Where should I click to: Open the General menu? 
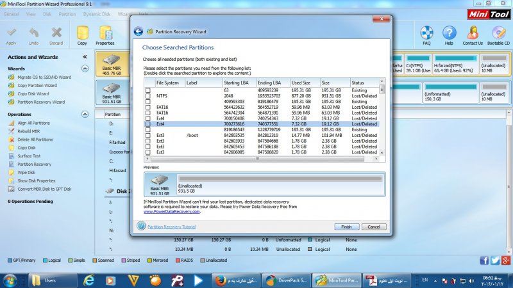[x=11, y=14]
